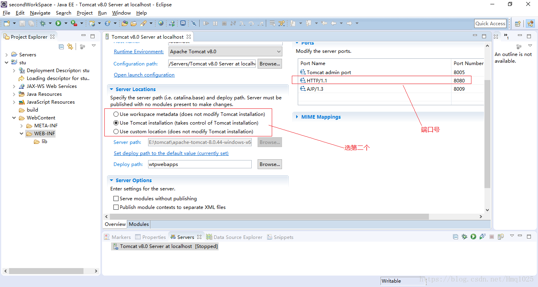Expand the Servers node in Project Explorer

point(7,55)
